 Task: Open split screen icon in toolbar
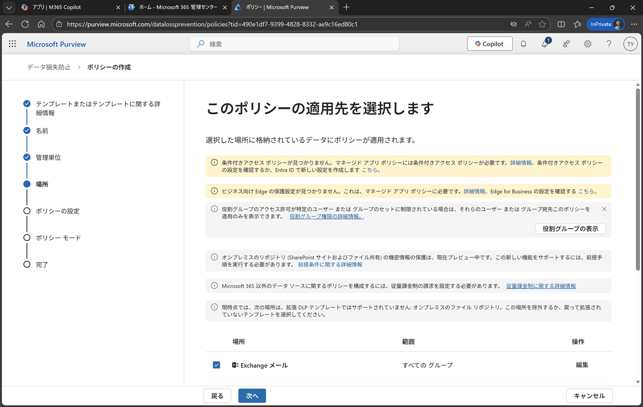[x=561, y=24]
